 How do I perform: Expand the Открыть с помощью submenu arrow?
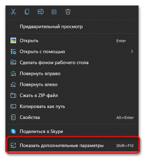(x=132, y=51)
